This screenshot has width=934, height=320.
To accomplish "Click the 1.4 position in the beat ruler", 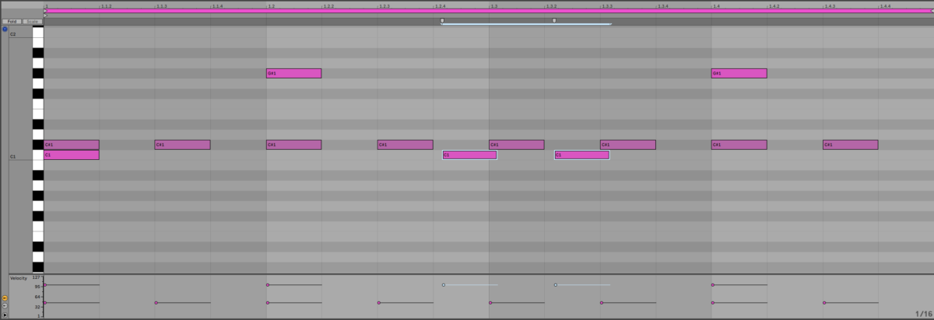I will click(716, 5).
